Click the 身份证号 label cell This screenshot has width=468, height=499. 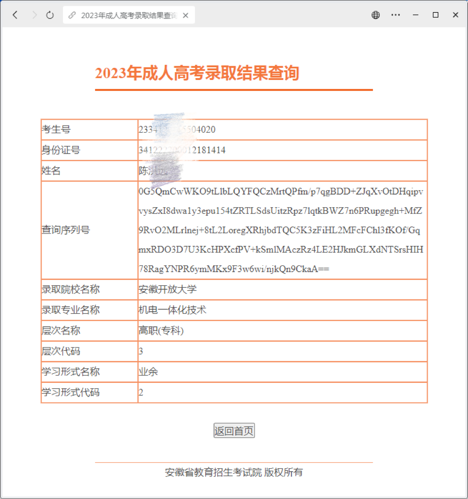coord(89,150)
